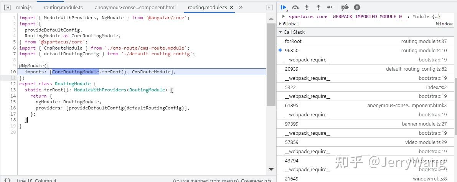Select the active routing.module.ts tab
457x182 pixels.
click(207, 8)
